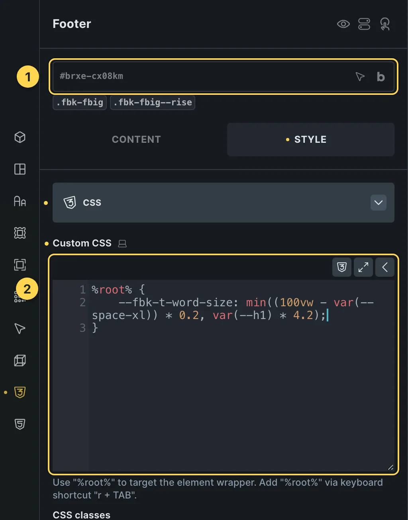Click the hand interactions icon in header

[x=385, y=24]
